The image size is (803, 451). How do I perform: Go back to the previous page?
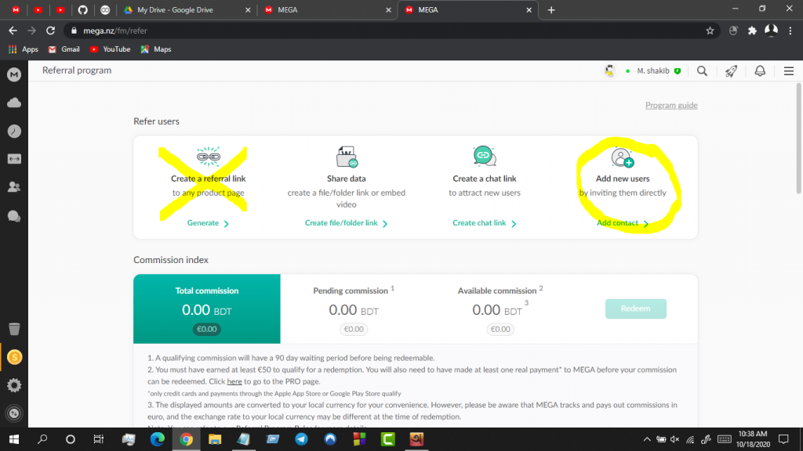coord(13,31)
